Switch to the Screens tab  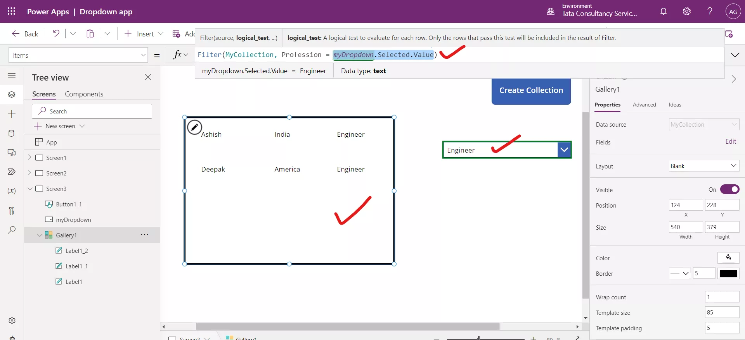tap(44, 94)
